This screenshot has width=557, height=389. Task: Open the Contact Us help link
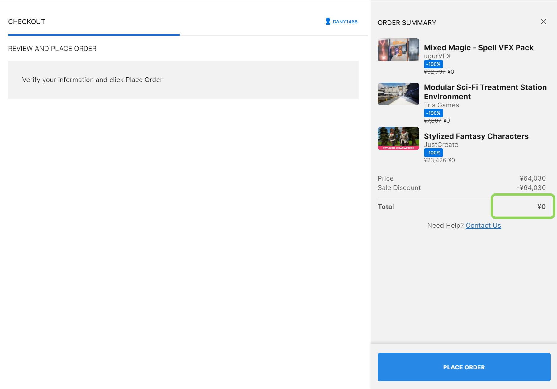pos(483,226)
